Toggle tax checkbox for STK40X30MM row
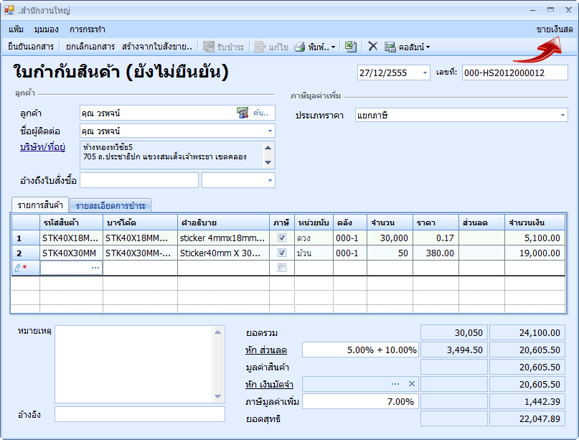Image resolution: width=579 pixels, height=440 pixels. tap(282, 253)
